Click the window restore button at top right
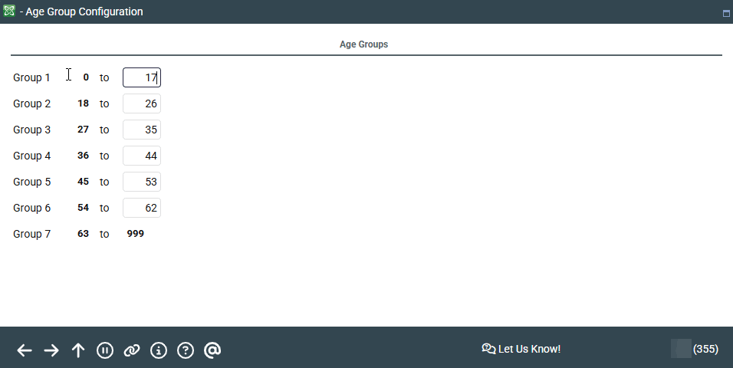This screenshot has height=368, width=733. tap(726, 14)
